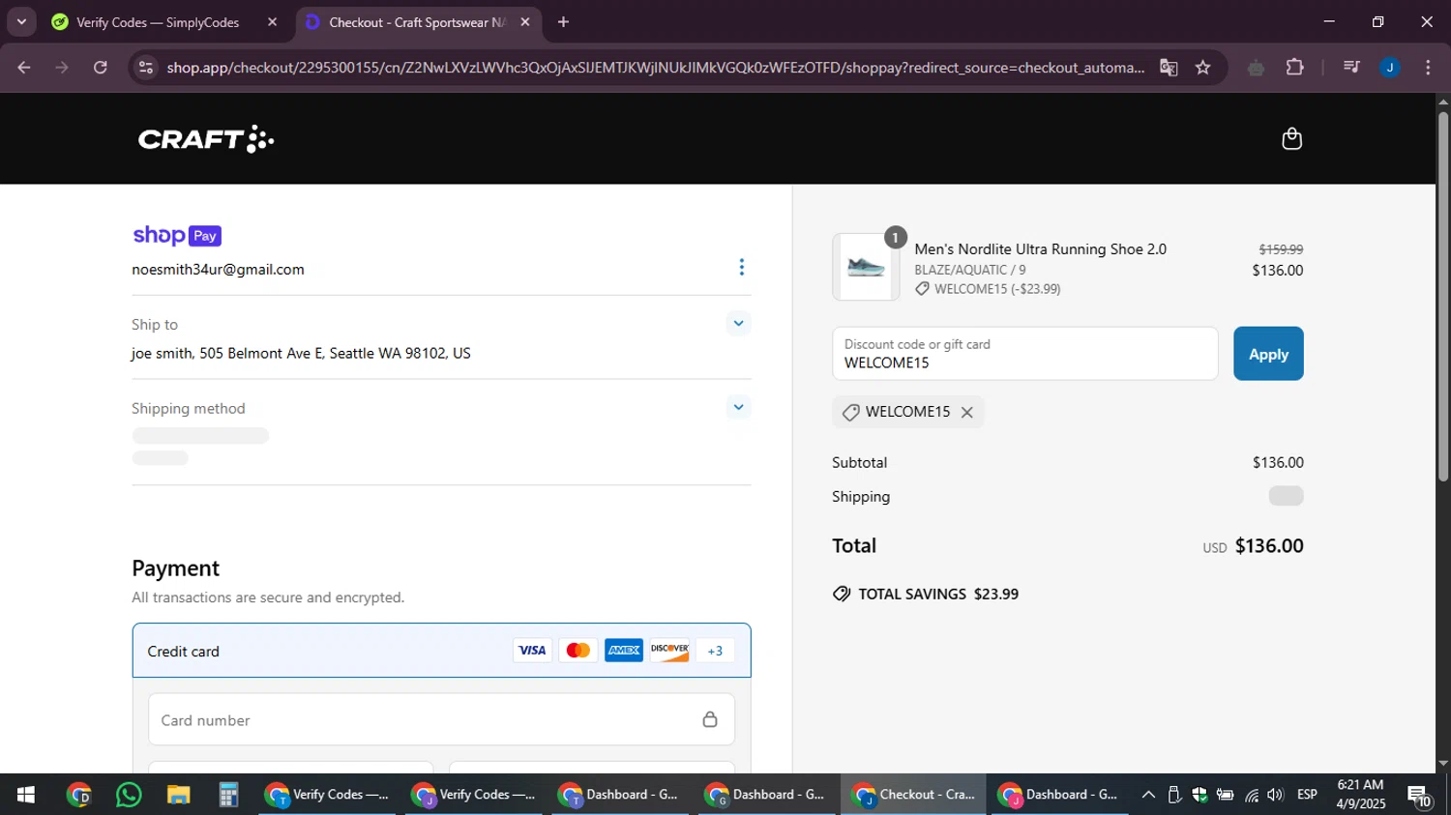Open tab search dropdown arrow

(21, 21)
